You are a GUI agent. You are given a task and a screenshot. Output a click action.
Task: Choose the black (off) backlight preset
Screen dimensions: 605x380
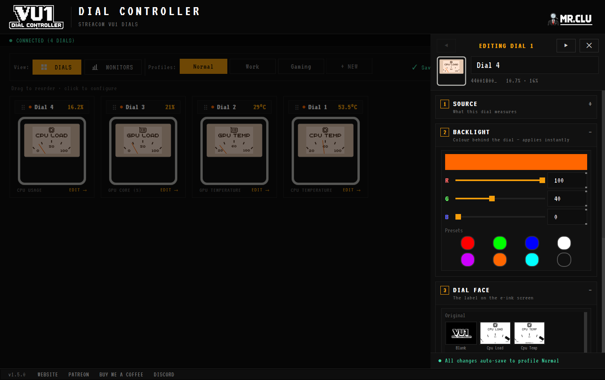564,260
